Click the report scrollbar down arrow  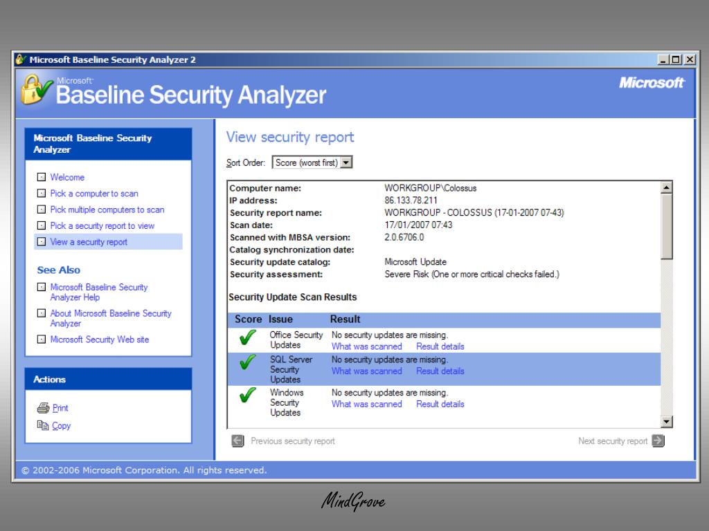click(x=667, y=421)
